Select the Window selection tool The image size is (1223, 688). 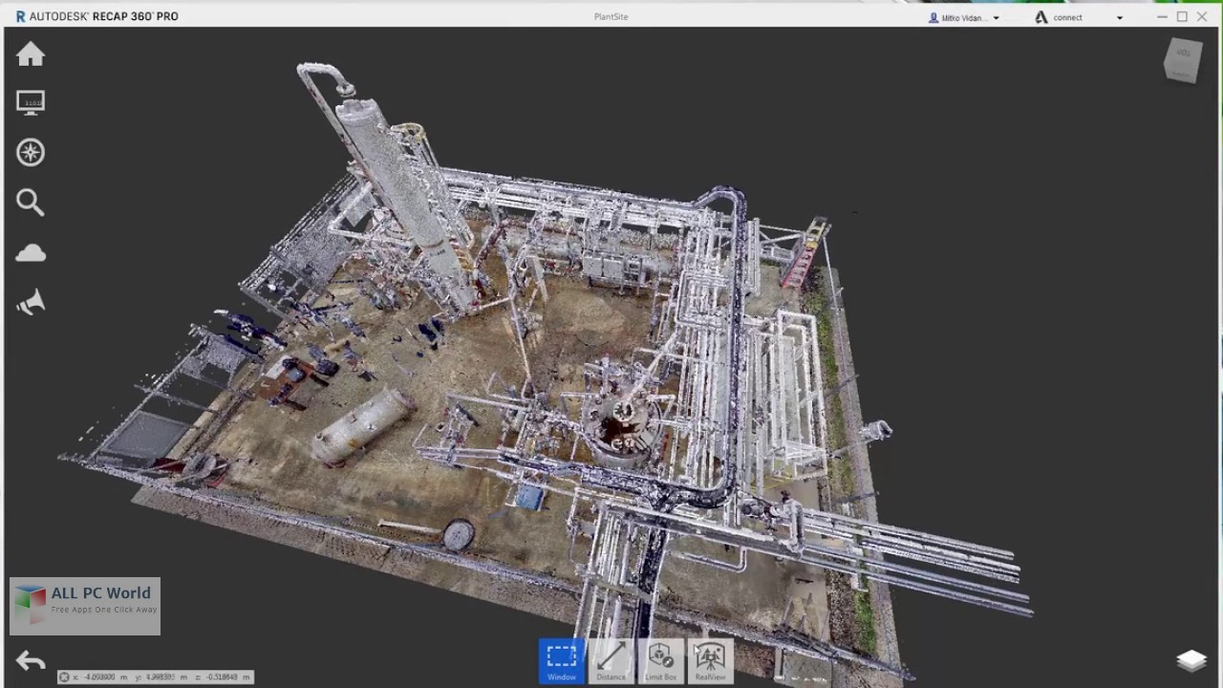point(562,661)
